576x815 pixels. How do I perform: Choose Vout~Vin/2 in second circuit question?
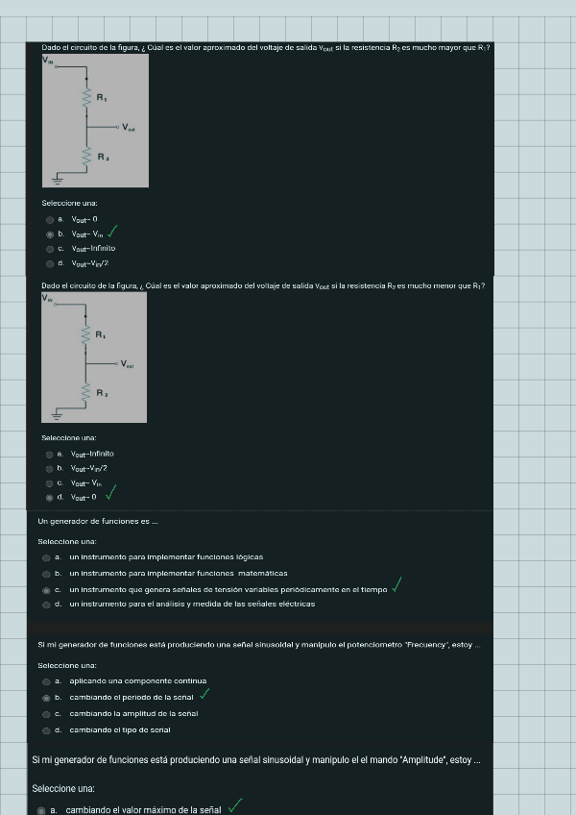(x=50, y=468)
